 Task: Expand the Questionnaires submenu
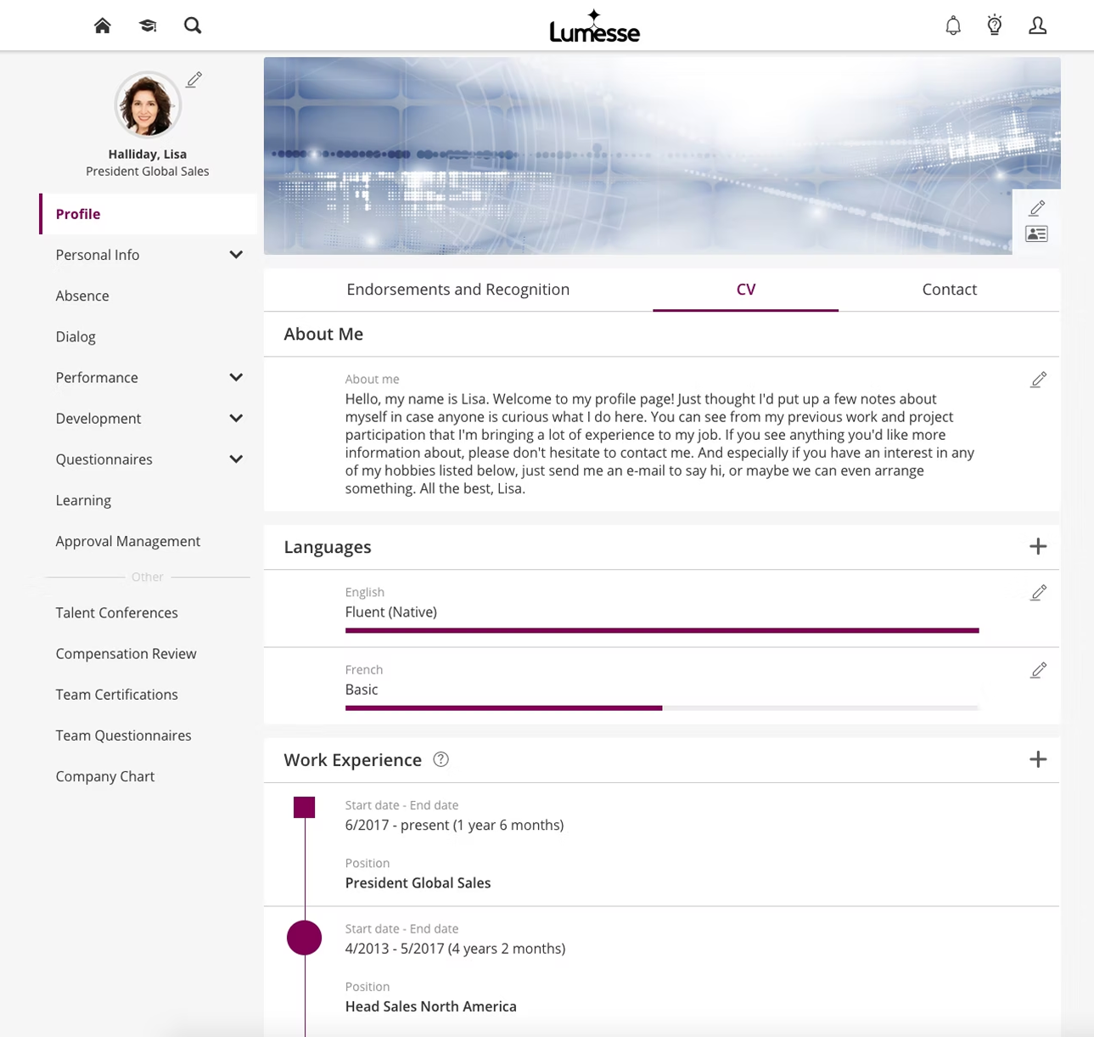pyautogui.click(x=236, y=459)
